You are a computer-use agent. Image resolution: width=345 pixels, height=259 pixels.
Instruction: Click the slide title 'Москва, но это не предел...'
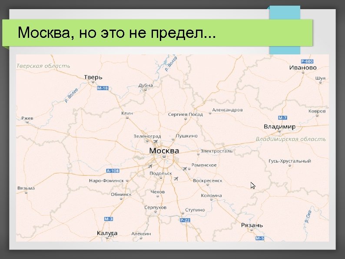[x=116, y=33]
